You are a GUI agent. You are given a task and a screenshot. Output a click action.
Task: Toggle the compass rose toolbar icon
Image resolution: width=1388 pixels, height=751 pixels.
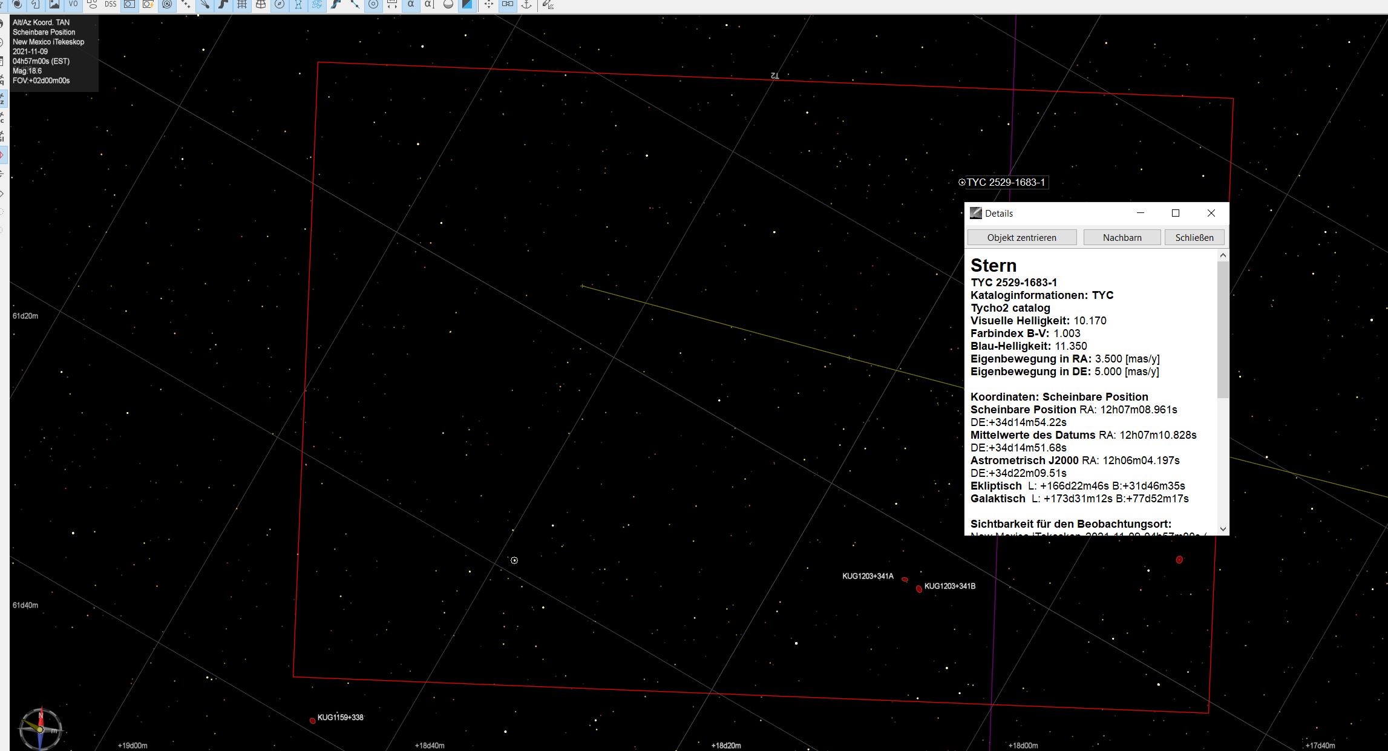click(280, 4)
